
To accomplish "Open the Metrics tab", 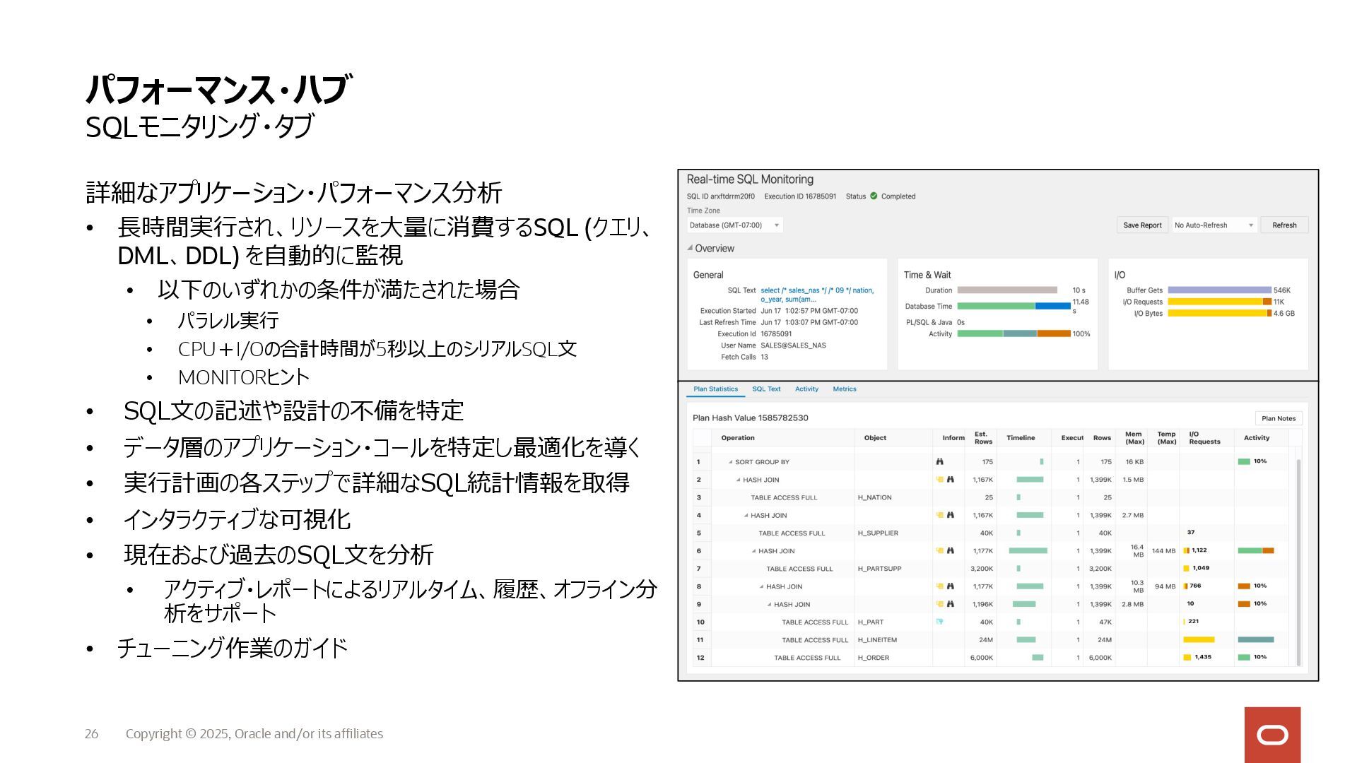I will click(x=845, y=389).
